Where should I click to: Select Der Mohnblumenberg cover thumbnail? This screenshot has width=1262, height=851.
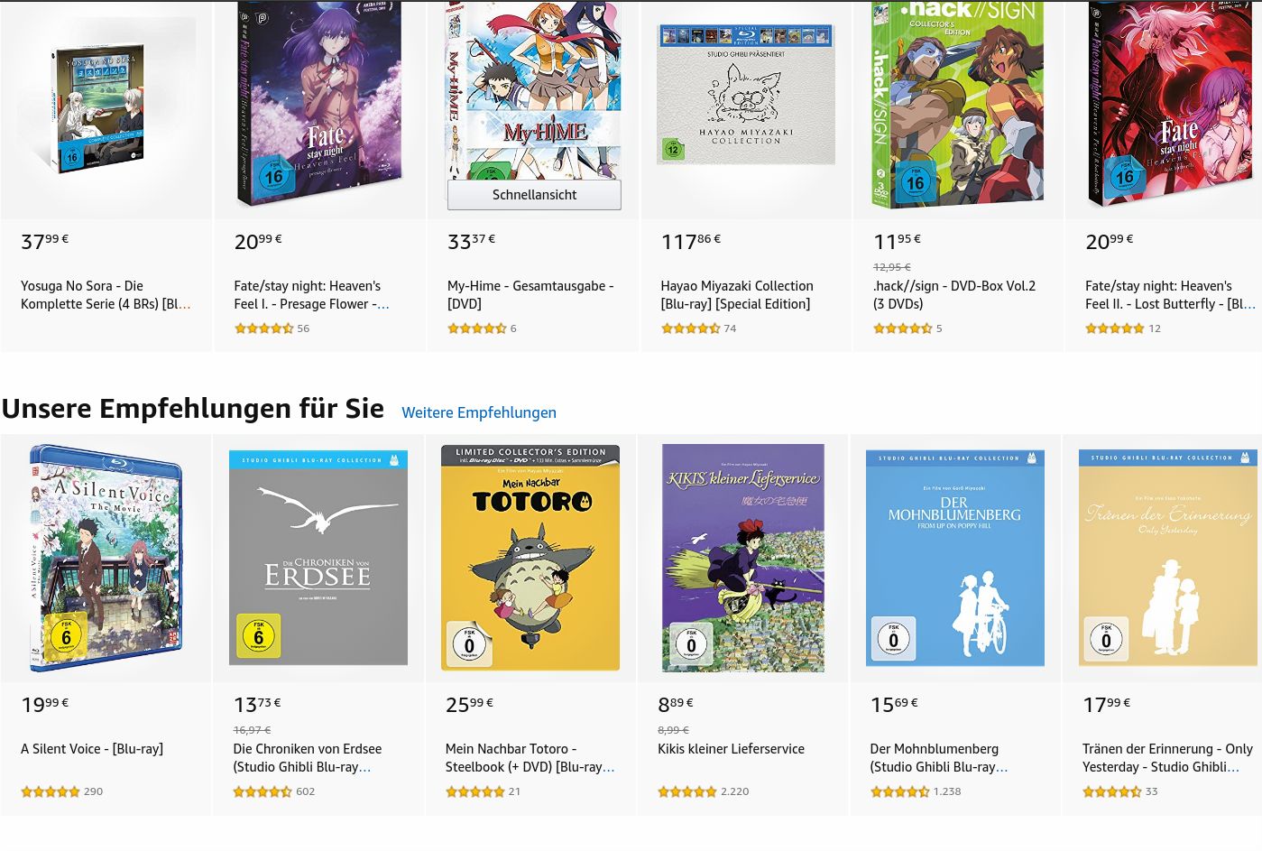tap(954, 558)
